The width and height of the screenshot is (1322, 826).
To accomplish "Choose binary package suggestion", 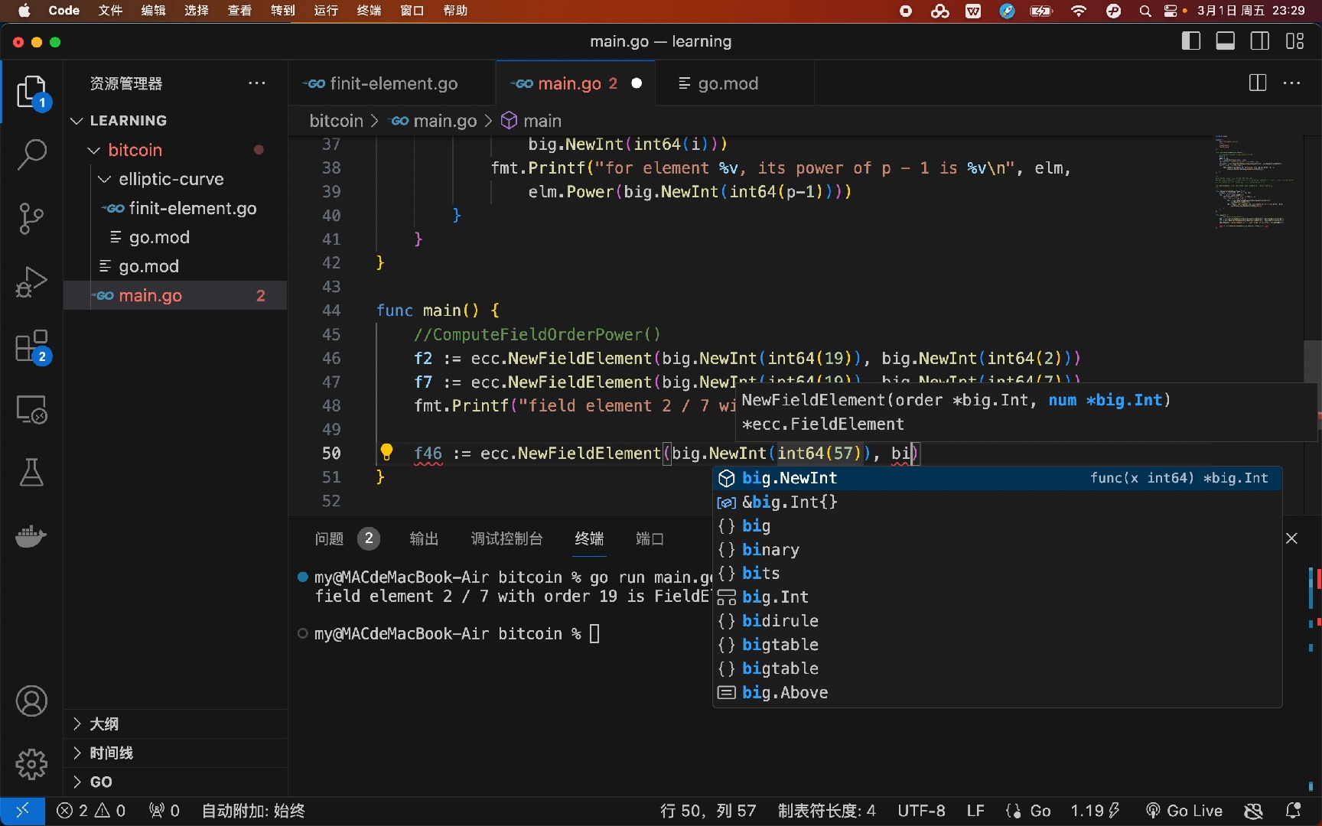I will 997,549.
